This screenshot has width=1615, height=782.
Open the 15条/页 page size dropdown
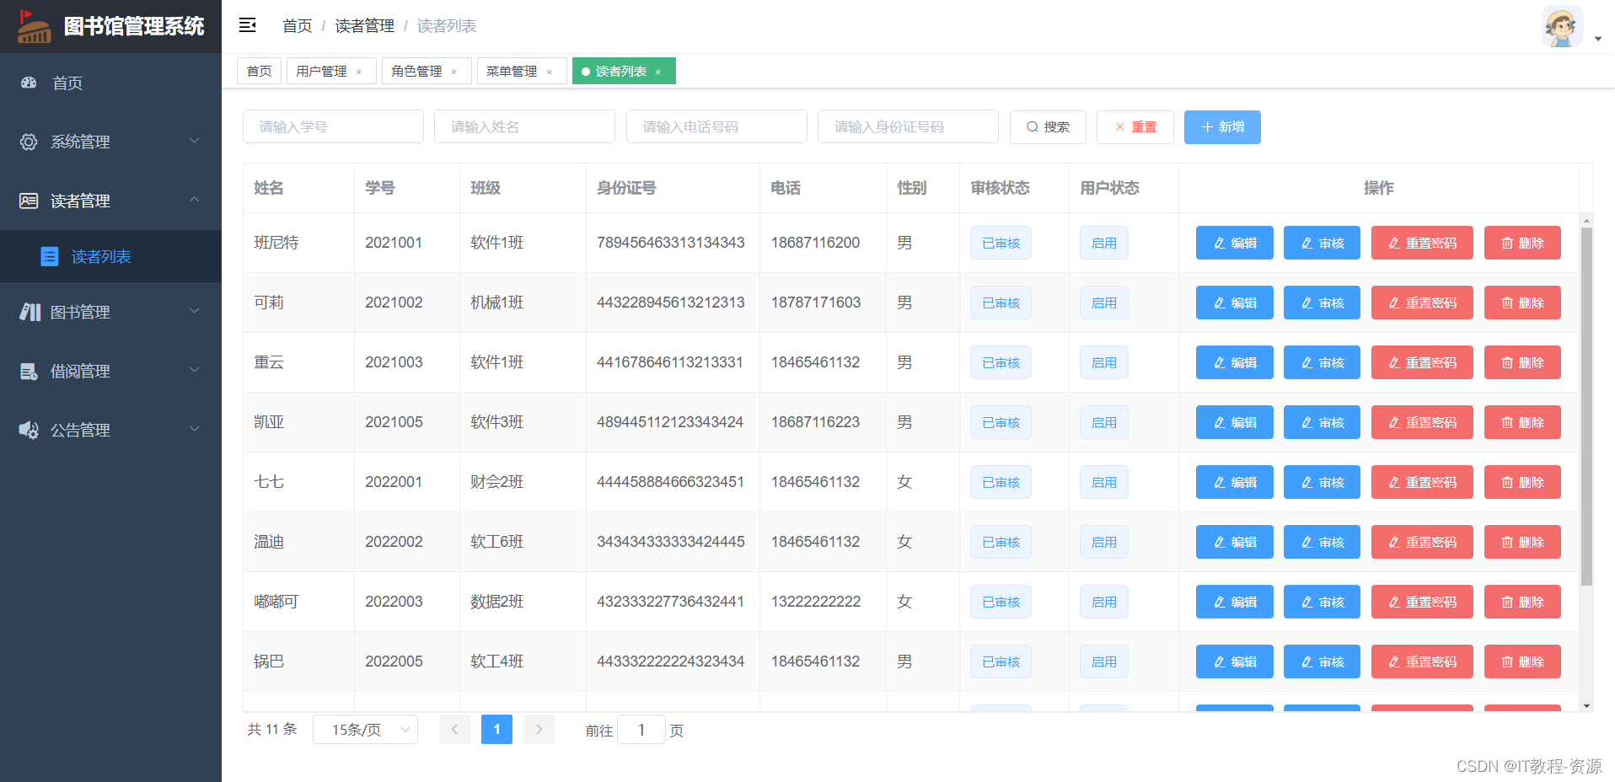click(x=366, y=729)
